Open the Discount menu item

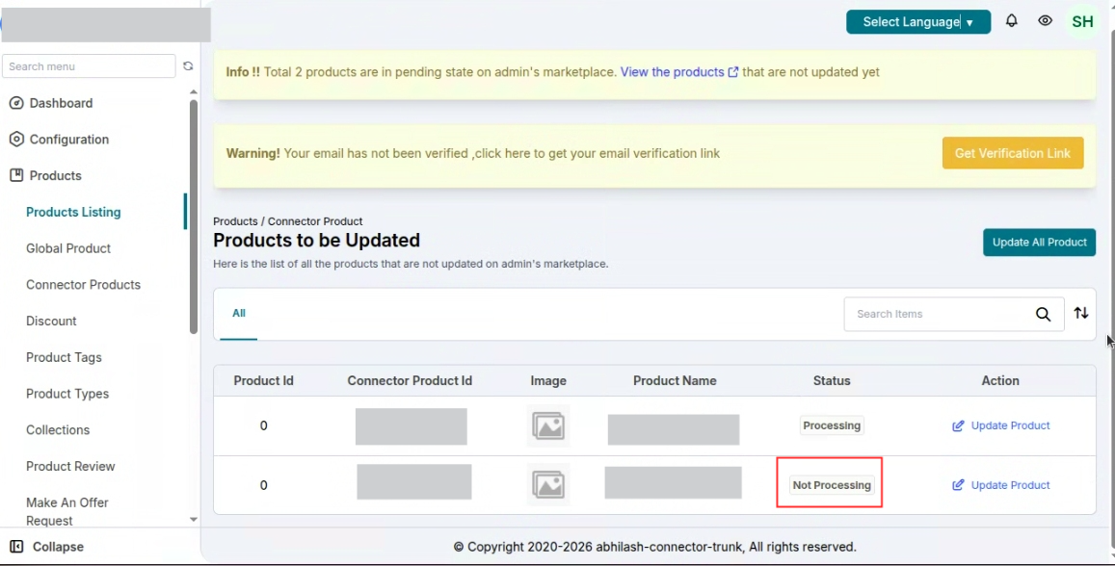pos(51,321)
